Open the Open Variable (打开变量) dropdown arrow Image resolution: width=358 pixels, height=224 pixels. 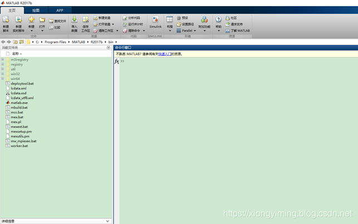pos(113,24)
